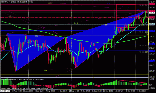Click the 3 Oct 20:00 time label
Screen dimensions: 156x93
pos(131,91)
